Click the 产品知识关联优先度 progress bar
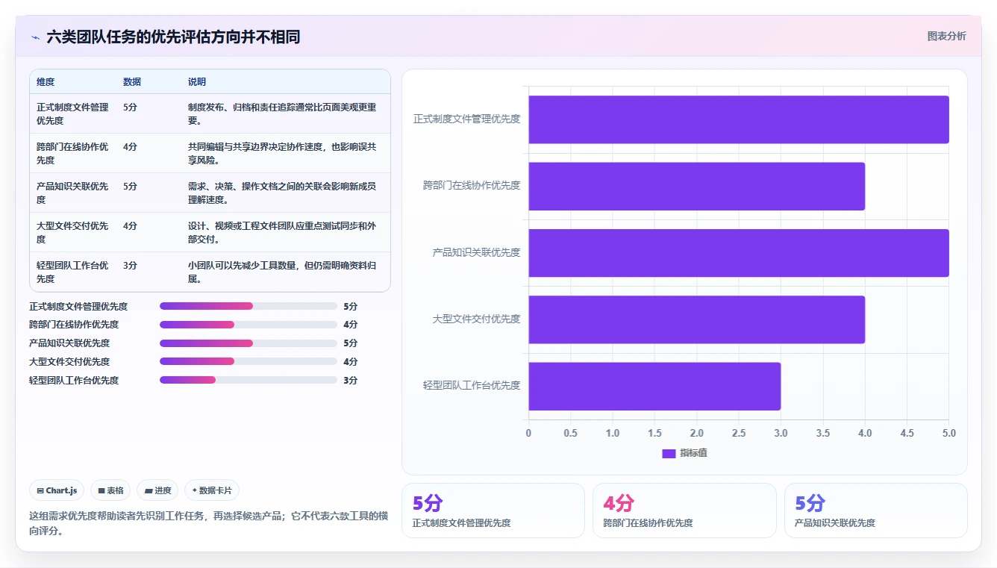The image size is (997, 568). tap(249, 343)
